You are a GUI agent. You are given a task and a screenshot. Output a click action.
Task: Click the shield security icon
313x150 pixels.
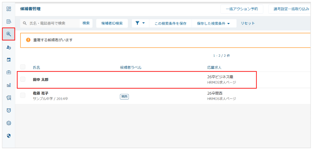(9, 135)
